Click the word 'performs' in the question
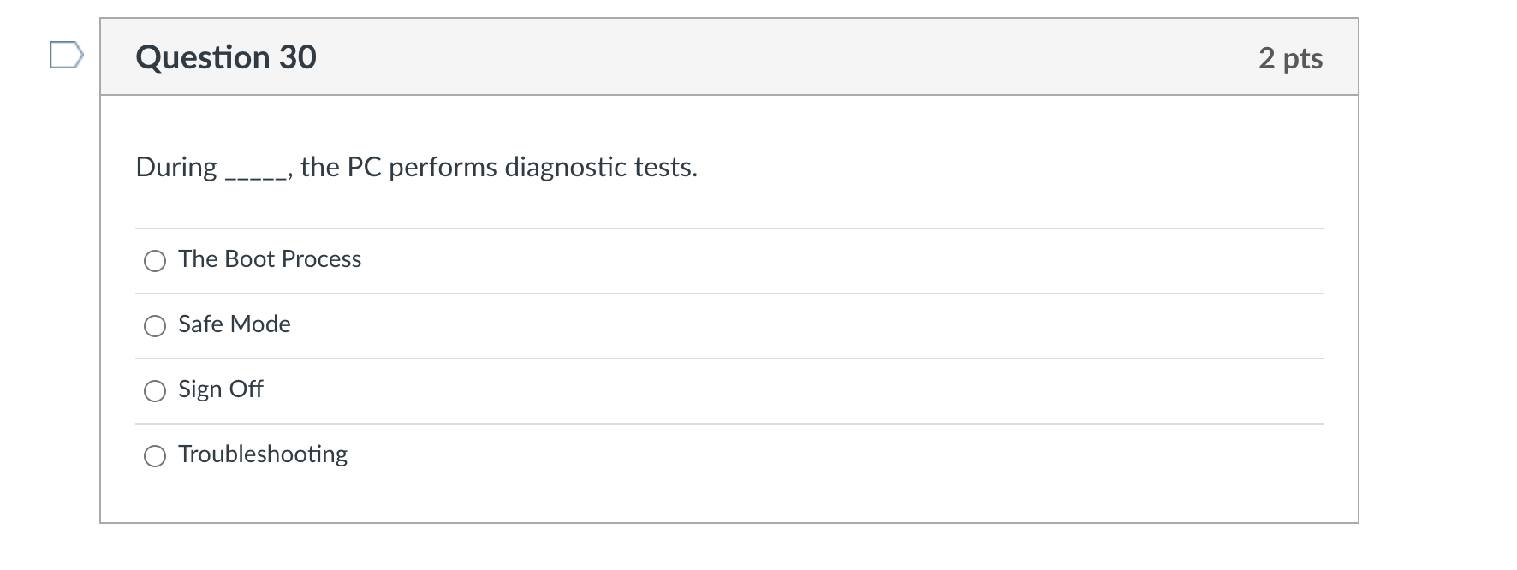Viewport: 1517px width, 570px height. pyautogui.click(x=443, y=167)
